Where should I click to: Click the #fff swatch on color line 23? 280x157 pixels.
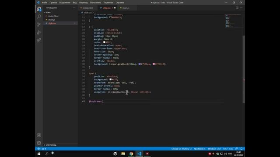point(104,42)
